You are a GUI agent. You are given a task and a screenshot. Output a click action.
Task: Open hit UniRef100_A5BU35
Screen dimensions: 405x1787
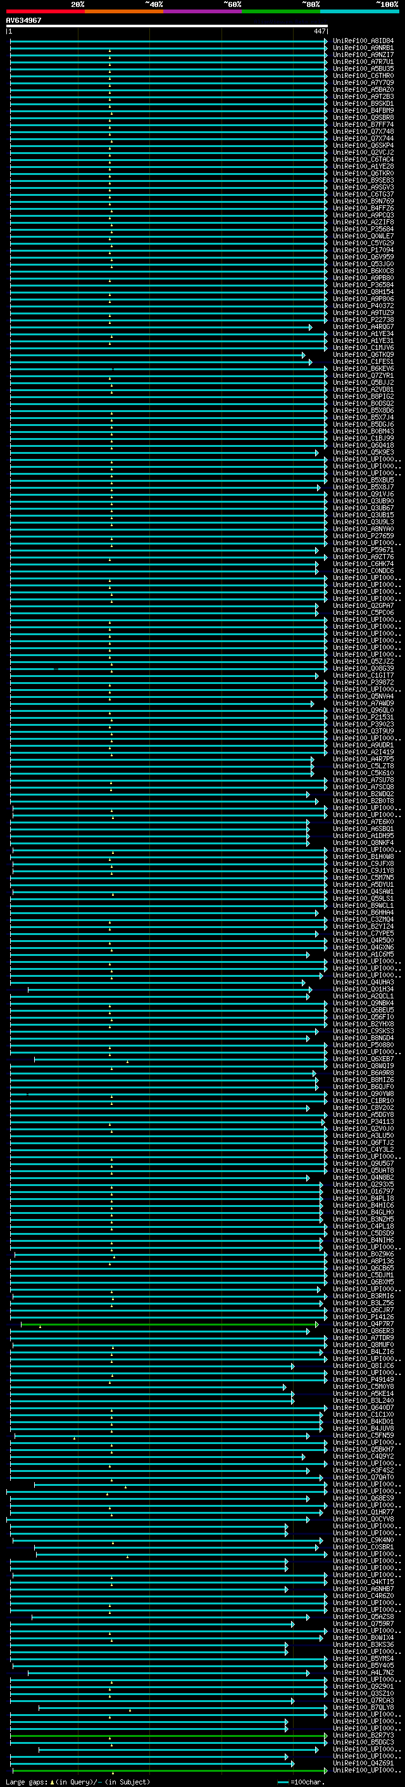(x=363, y=68)
